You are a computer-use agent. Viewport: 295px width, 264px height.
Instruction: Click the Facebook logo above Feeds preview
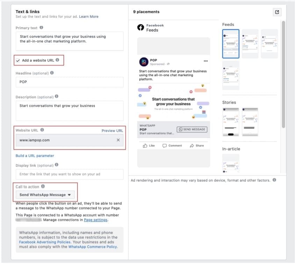pos(141,28)
